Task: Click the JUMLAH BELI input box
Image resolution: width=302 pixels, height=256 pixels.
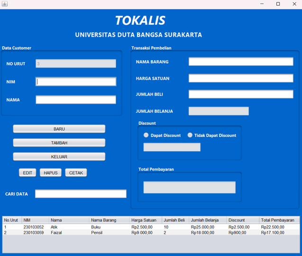Action: coord(241,94)
